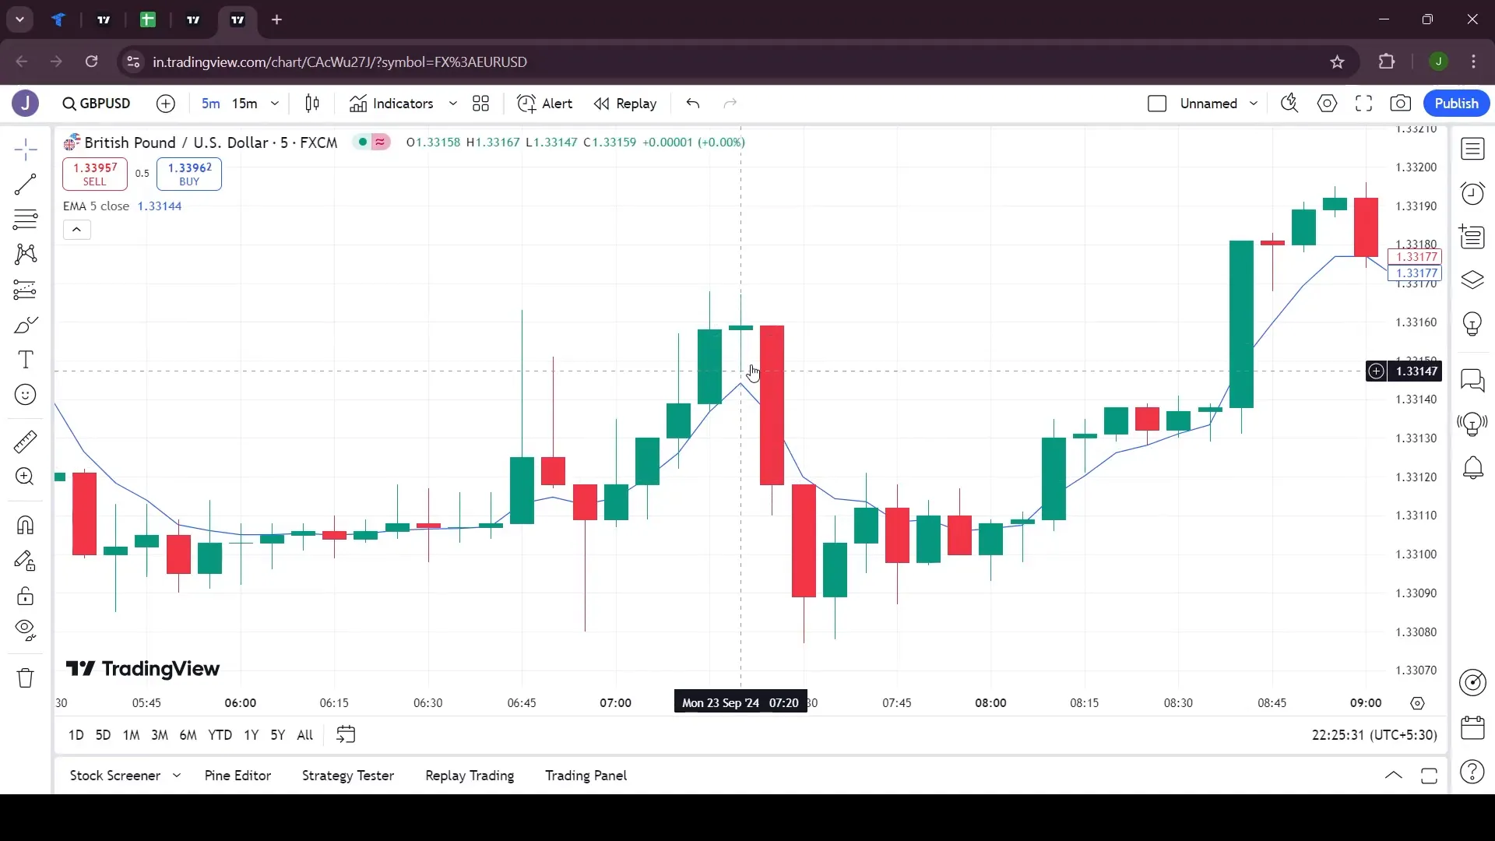Collapse the indicator legend chevron
1495x841 pixels.
tap(76, 230)
